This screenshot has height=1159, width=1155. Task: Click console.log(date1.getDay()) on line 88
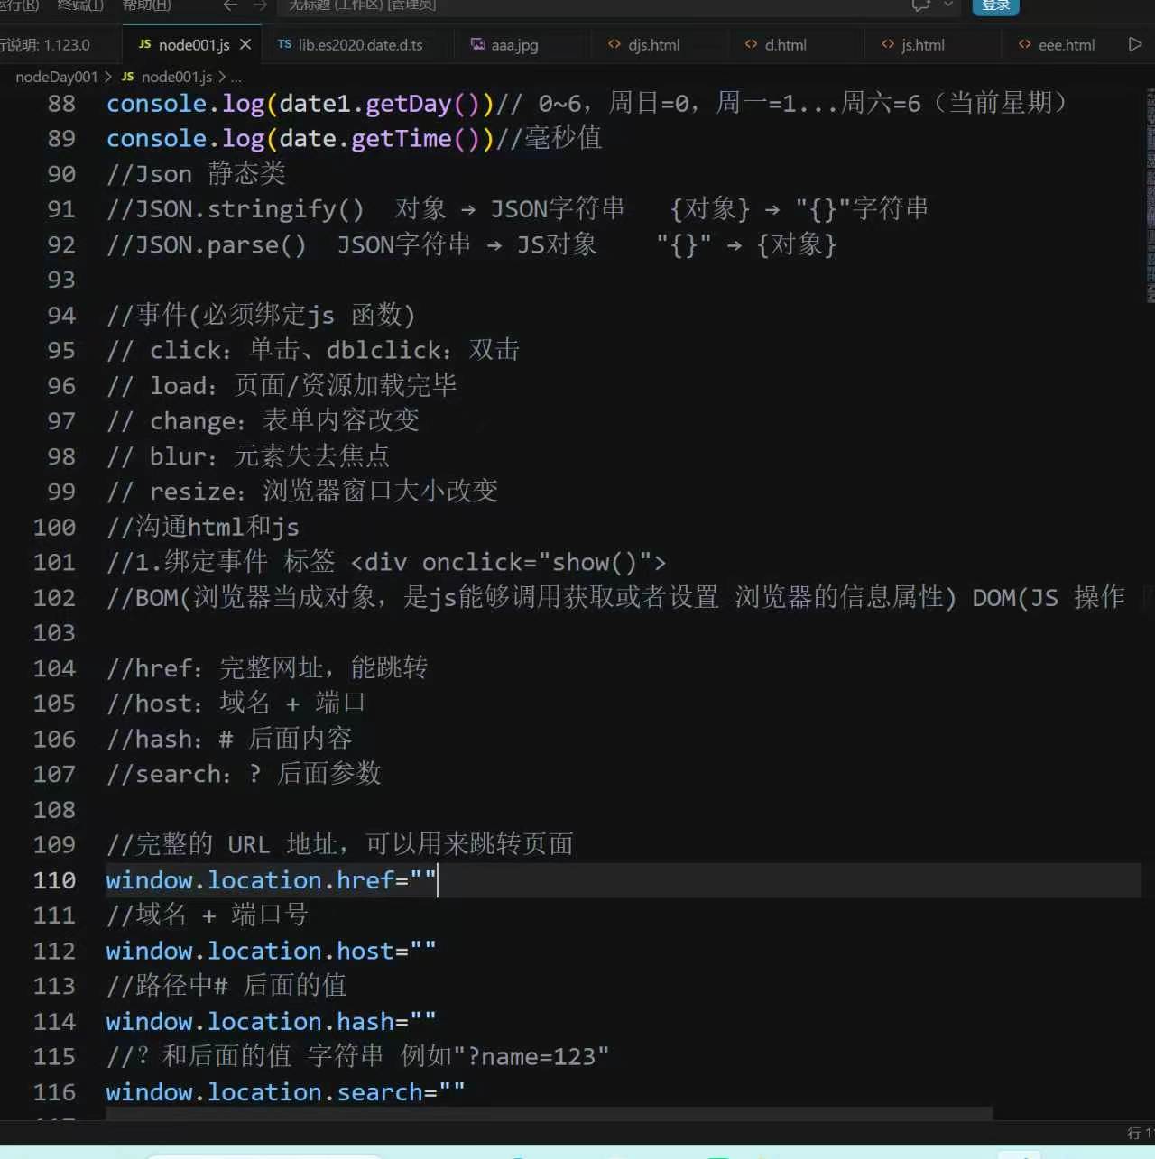pyautogui.click(x=300, y=104)
